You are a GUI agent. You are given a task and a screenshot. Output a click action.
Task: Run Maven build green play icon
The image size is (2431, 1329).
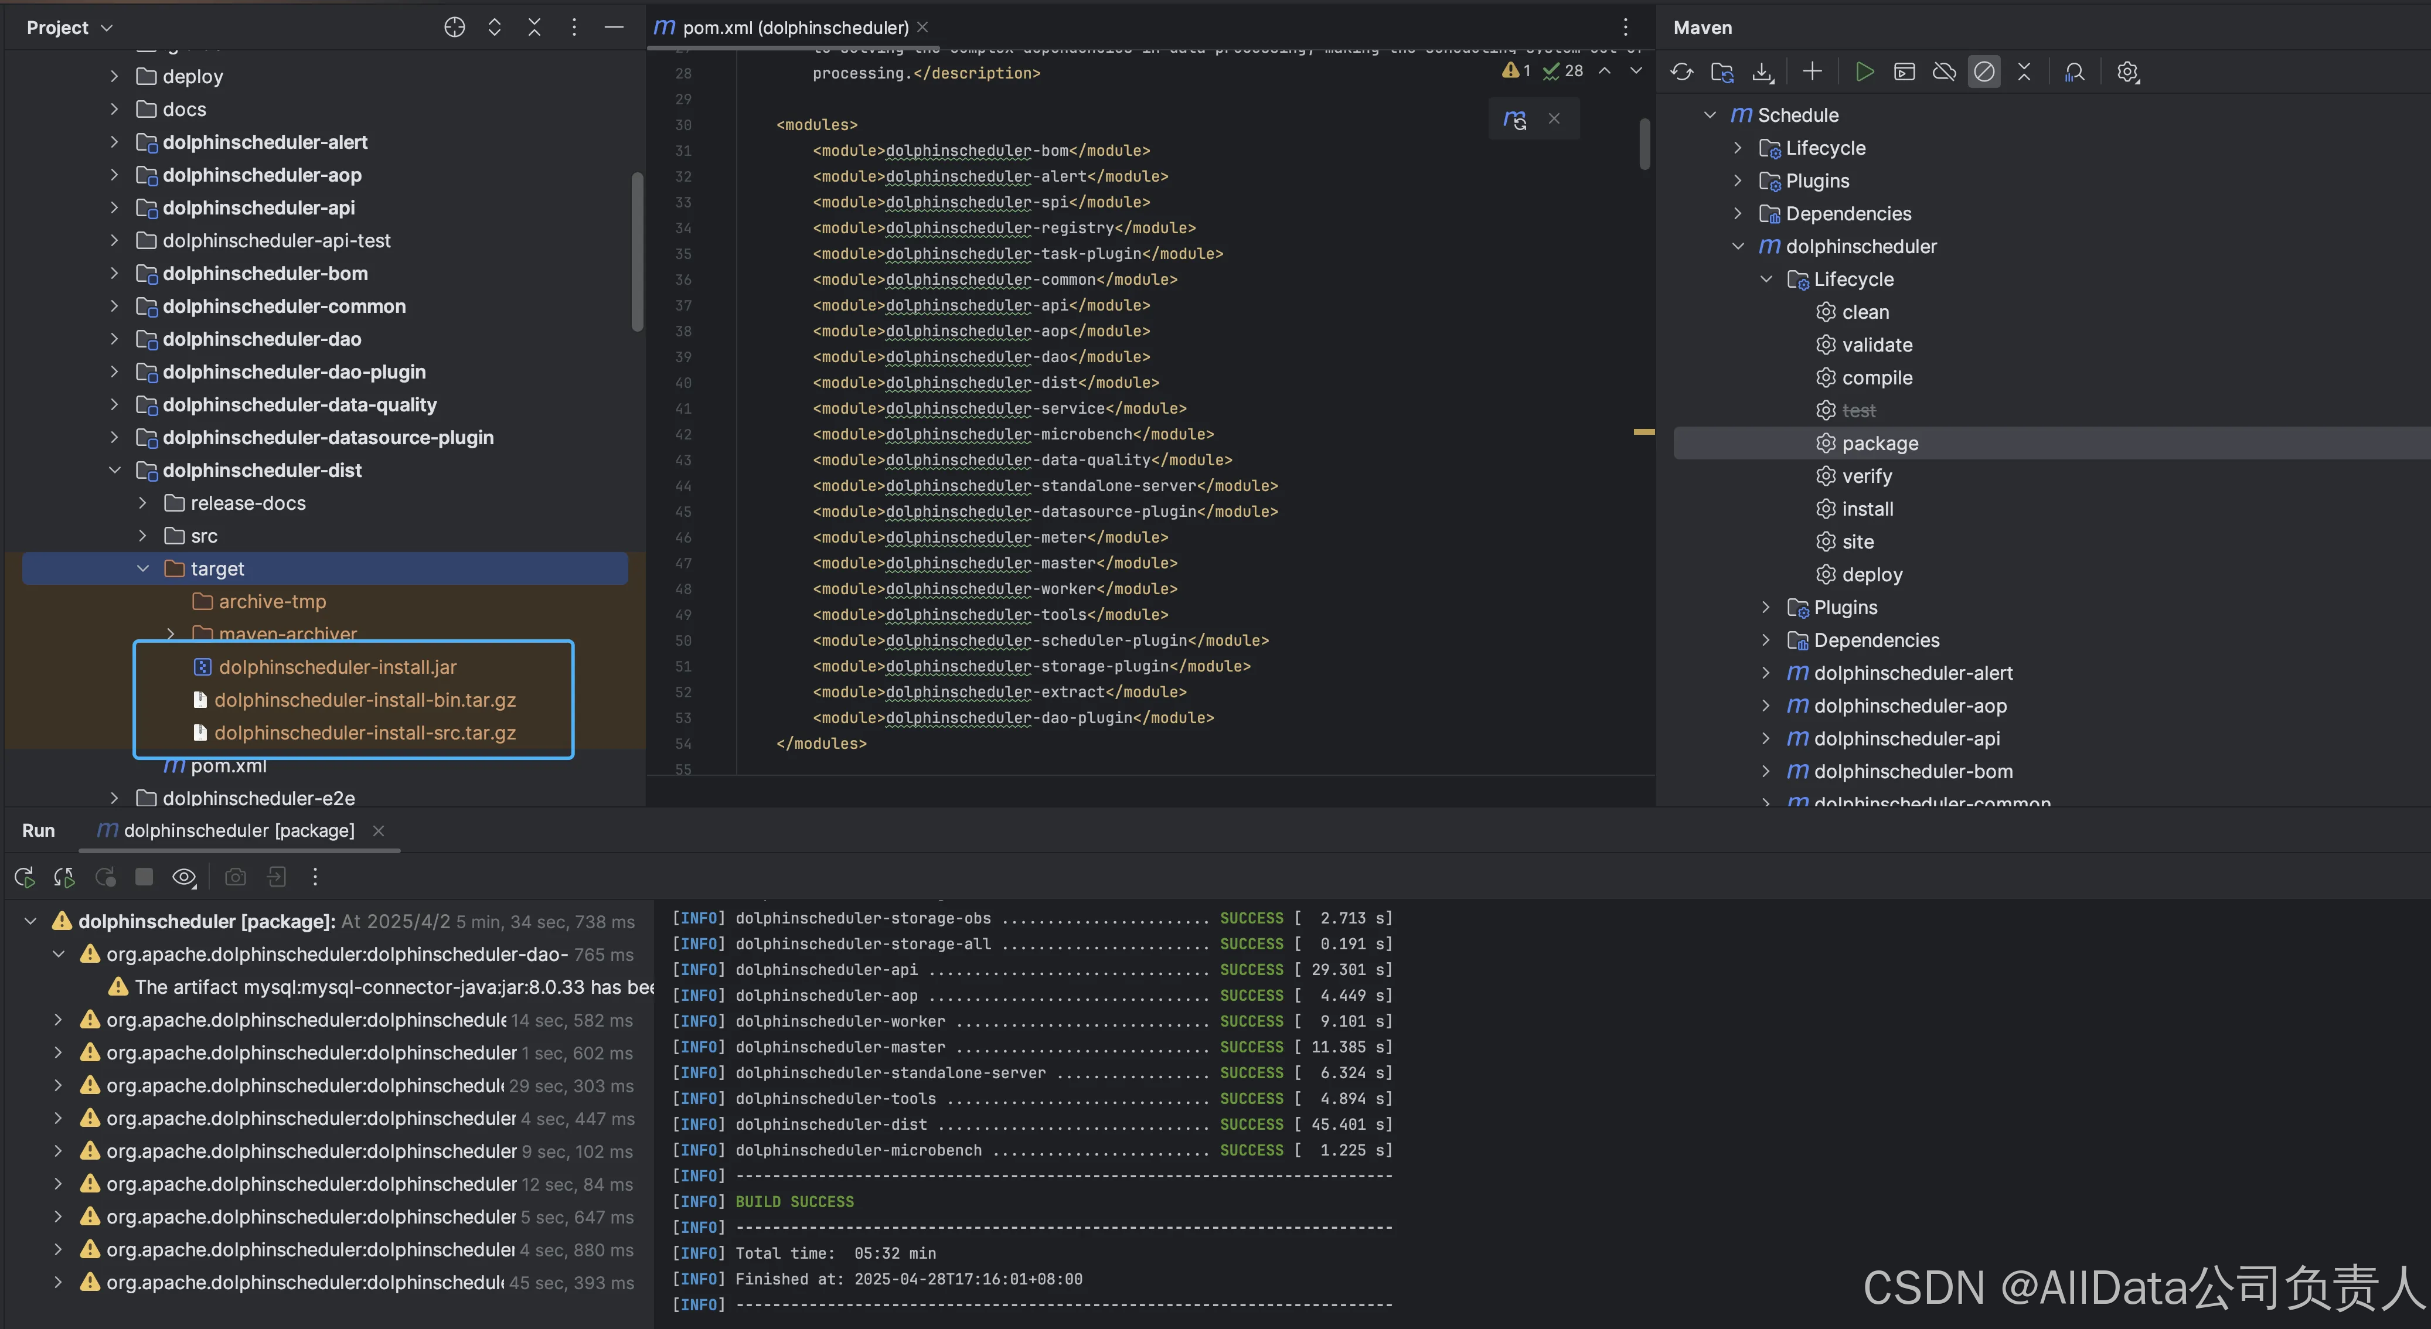[1864, 71]
